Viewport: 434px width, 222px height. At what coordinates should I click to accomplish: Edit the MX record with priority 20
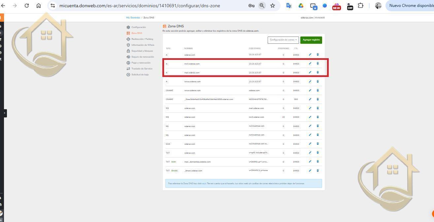pos(310,117)
